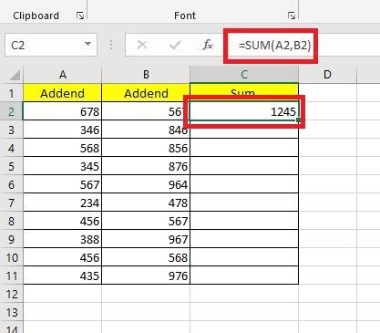Image resolution: width=380 pixels, height=333 pixels.
Task: Select cell containing 967
Action: pos(146,239)
